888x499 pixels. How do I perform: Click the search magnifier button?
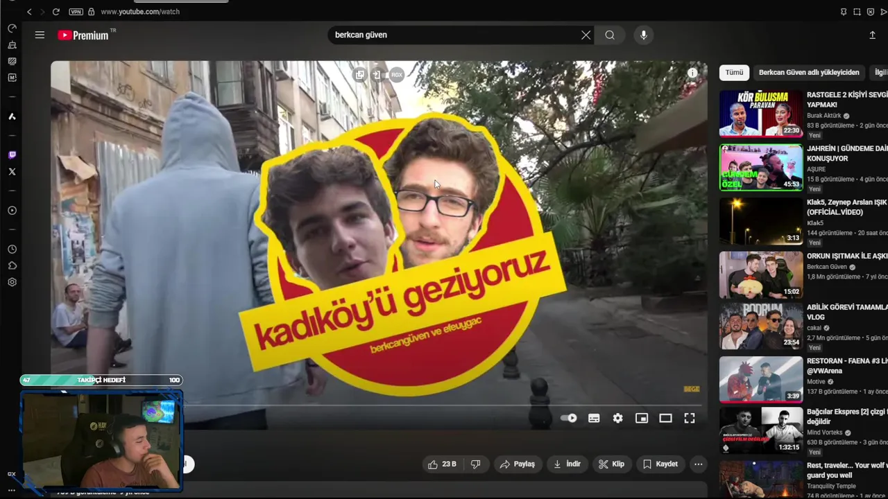click(610, 35)
